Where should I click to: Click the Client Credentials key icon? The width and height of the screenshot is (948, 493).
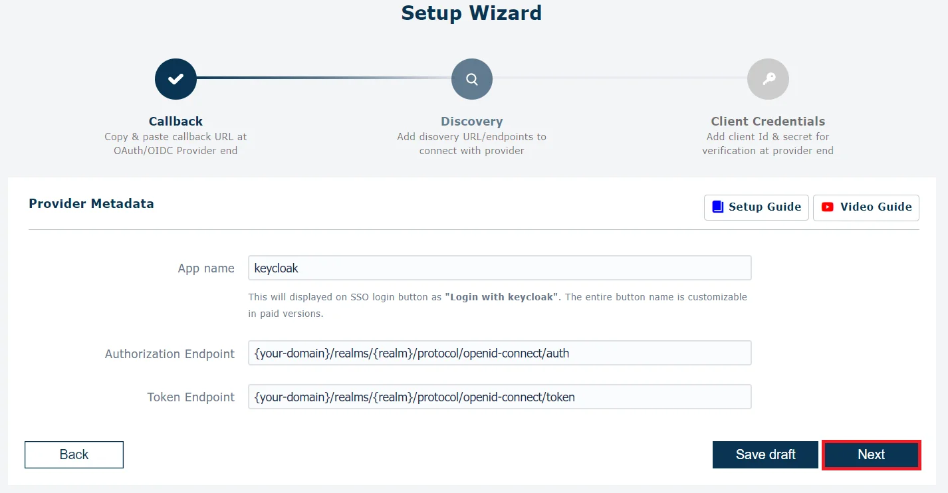[x=768, y=79]
